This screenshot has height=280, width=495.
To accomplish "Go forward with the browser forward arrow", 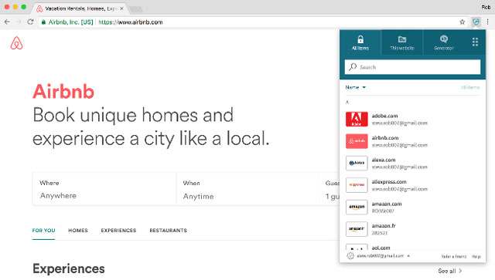I will point(19,22).
